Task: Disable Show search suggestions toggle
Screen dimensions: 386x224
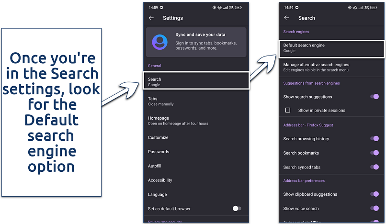Action: (375, 97)
